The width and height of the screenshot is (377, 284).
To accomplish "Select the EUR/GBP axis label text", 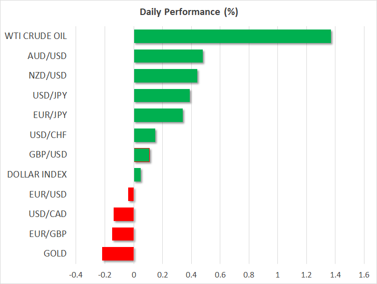I will [48, 234].
